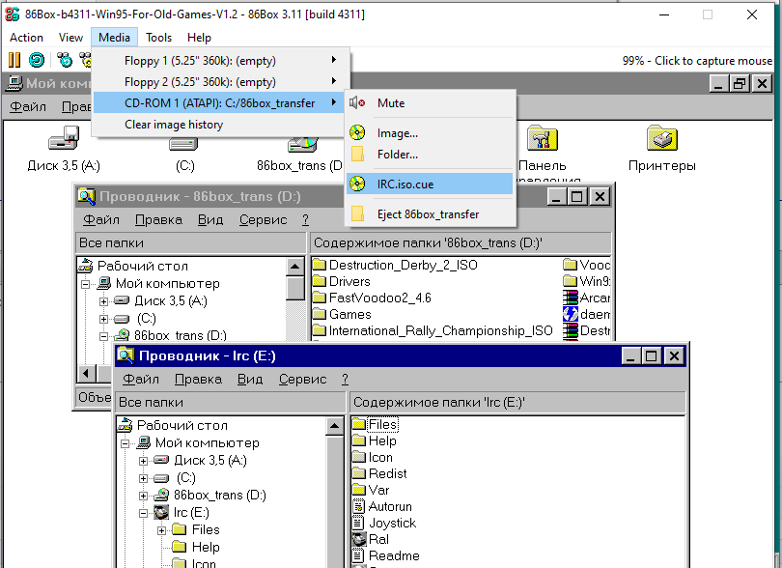This screenshot has height=568, width=782.
Task: Expand Диск 3,5 (A:) in the E: window tree
Action: pyautogui.click(x=143, y=461)
